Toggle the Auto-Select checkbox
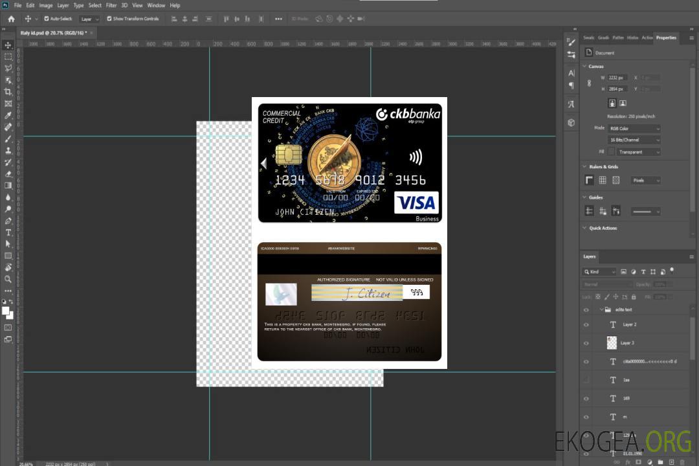699x466 pixels. (47, 19)
